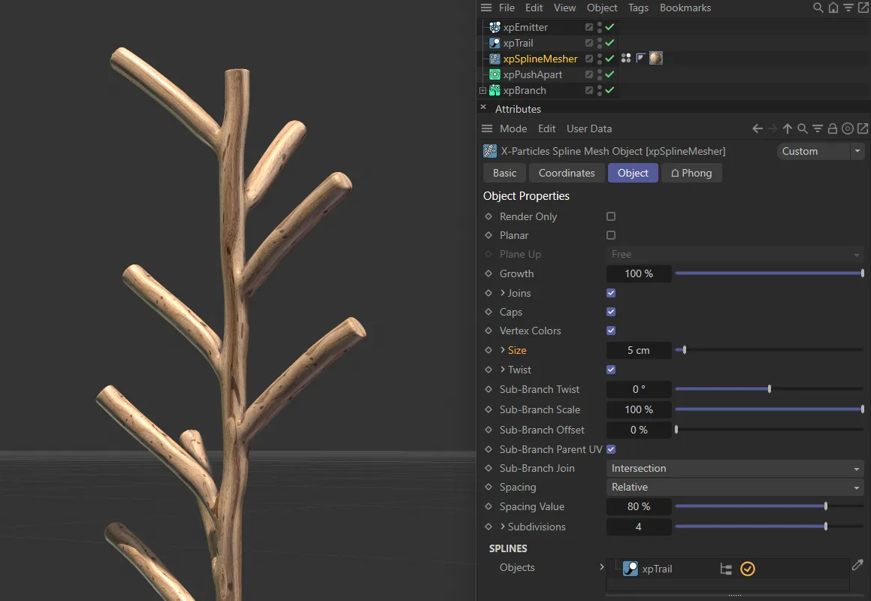Toggle xpPushApart enabled green checkmark
871x601 pixels.
[609, 74]
